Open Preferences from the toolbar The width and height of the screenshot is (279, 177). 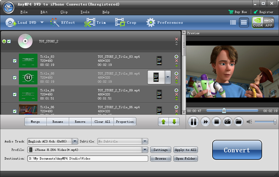pos(164,23)
